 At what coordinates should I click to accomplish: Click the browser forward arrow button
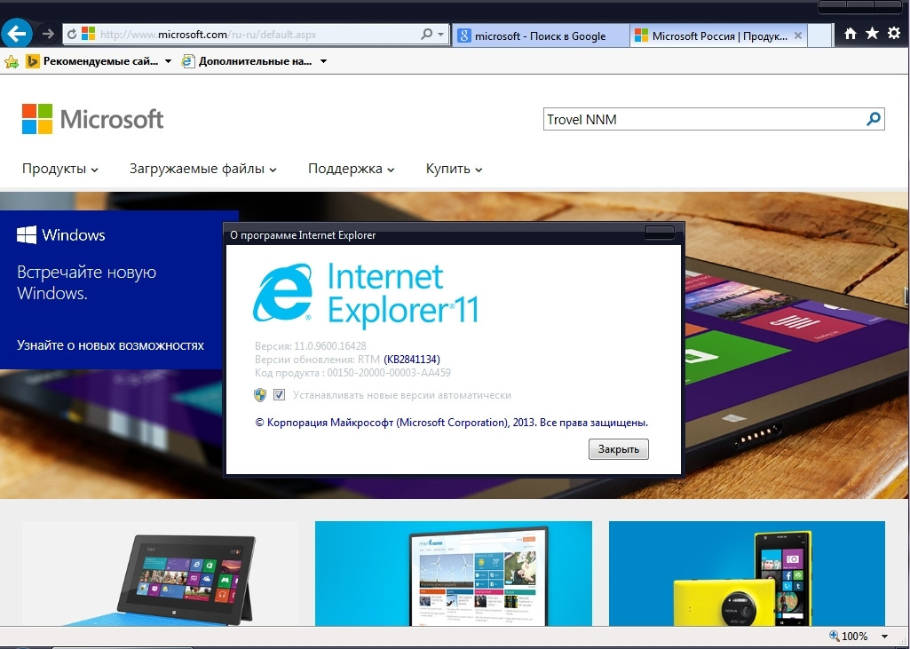coord(48,35)
